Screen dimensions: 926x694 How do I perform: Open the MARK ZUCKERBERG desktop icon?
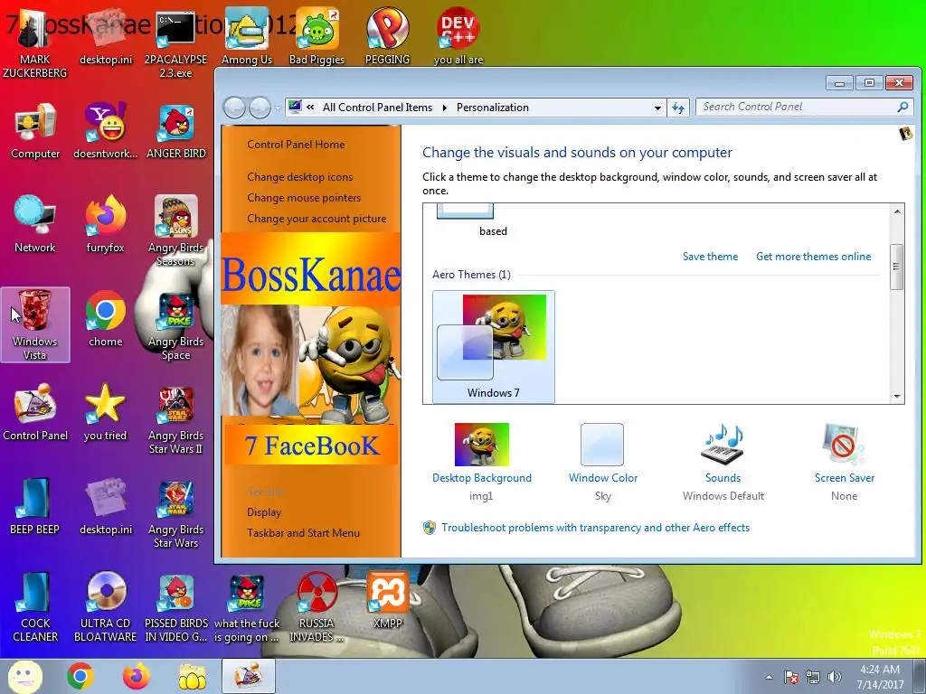point(34,44)
